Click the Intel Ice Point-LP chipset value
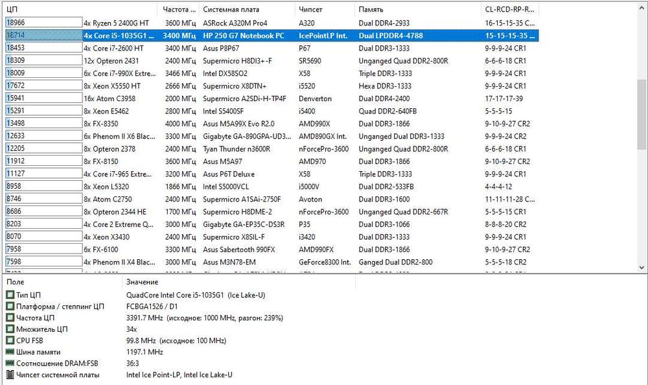 click(x=179, y=375)
